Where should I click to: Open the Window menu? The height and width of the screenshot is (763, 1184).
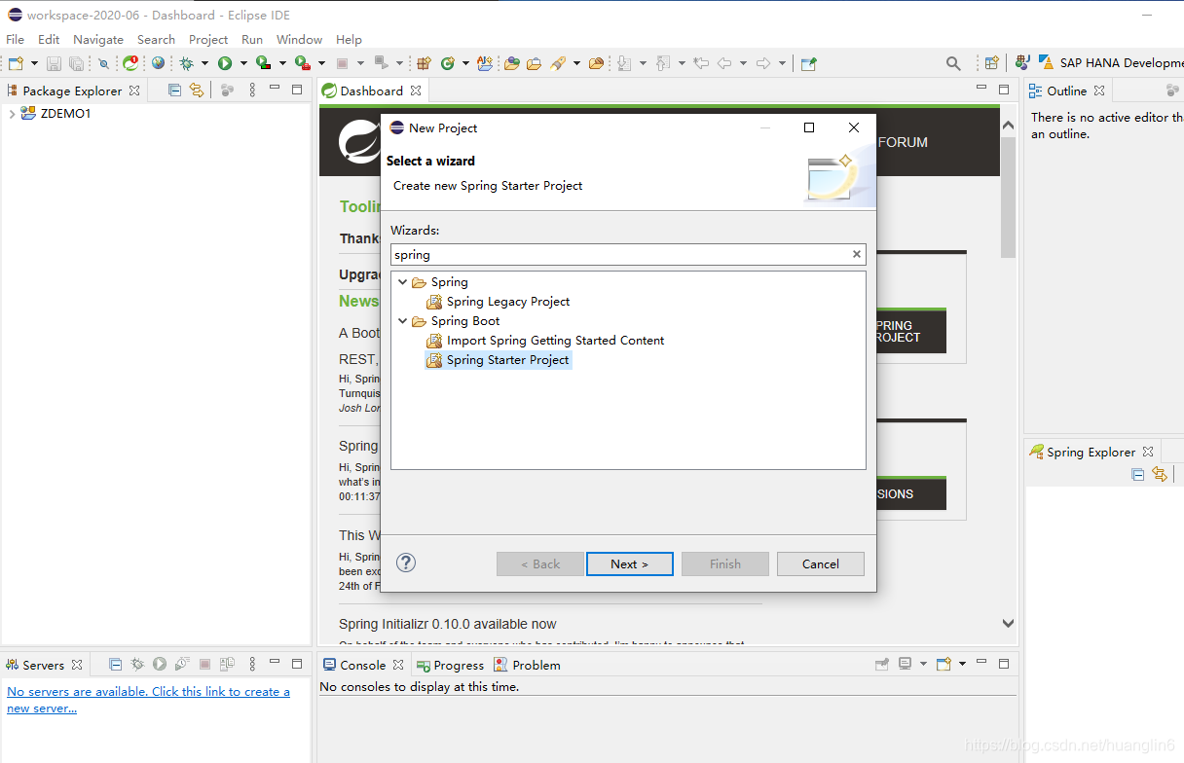(299, 40)
